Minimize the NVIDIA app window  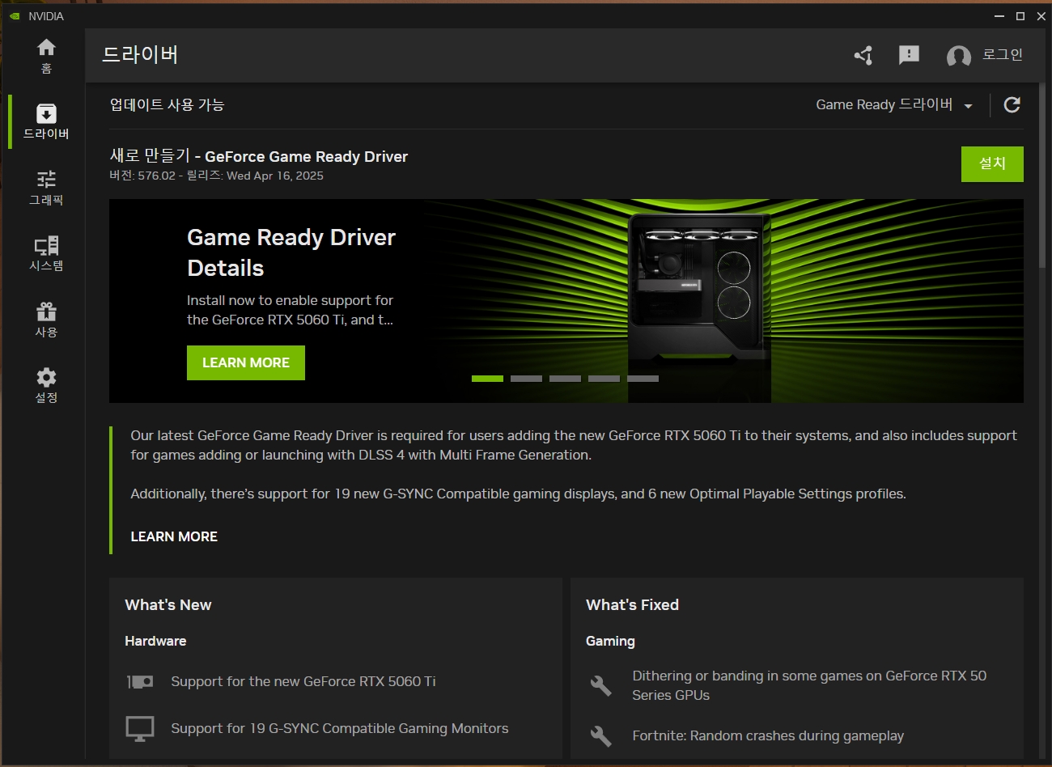coord(999,16)
